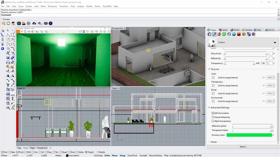Open the red square properties icon
280x157 pixels.
[239, 34]
